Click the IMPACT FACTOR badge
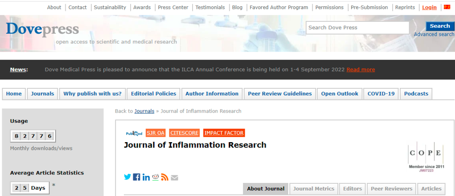Image resolution: width=455 pixels, height=196 pixels. (224, 133)
